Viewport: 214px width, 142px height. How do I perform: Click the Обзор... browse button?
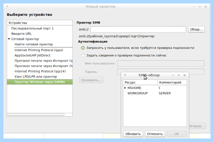pos(196,29)
